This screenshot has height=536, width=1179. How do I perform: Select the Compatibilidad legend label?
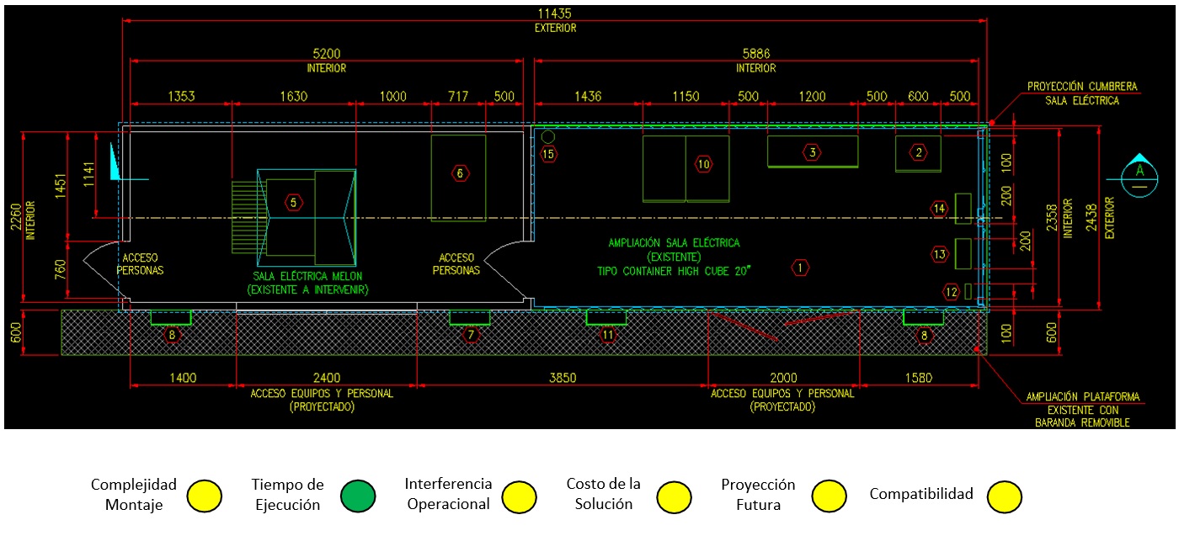pos(921,494)
